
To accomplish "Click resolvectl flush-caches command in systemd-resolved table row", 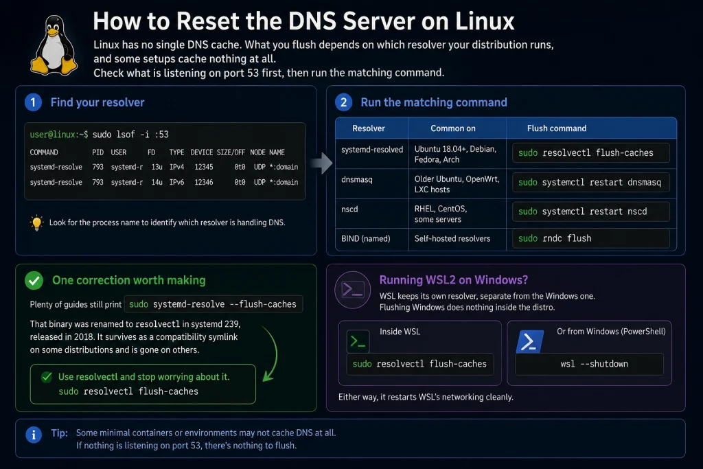I will coord(591,153).
